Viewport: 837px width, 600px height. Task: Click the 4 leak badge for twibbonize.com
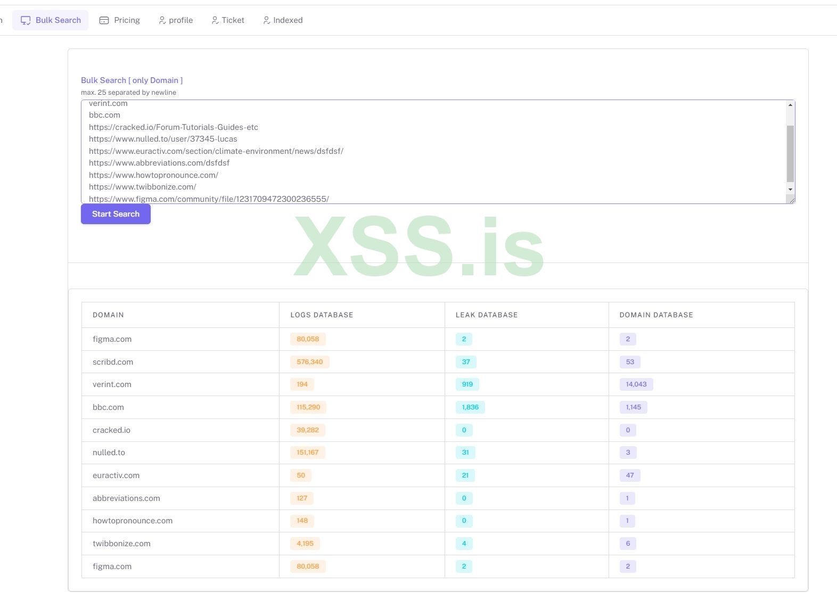(x=464, y=544)
